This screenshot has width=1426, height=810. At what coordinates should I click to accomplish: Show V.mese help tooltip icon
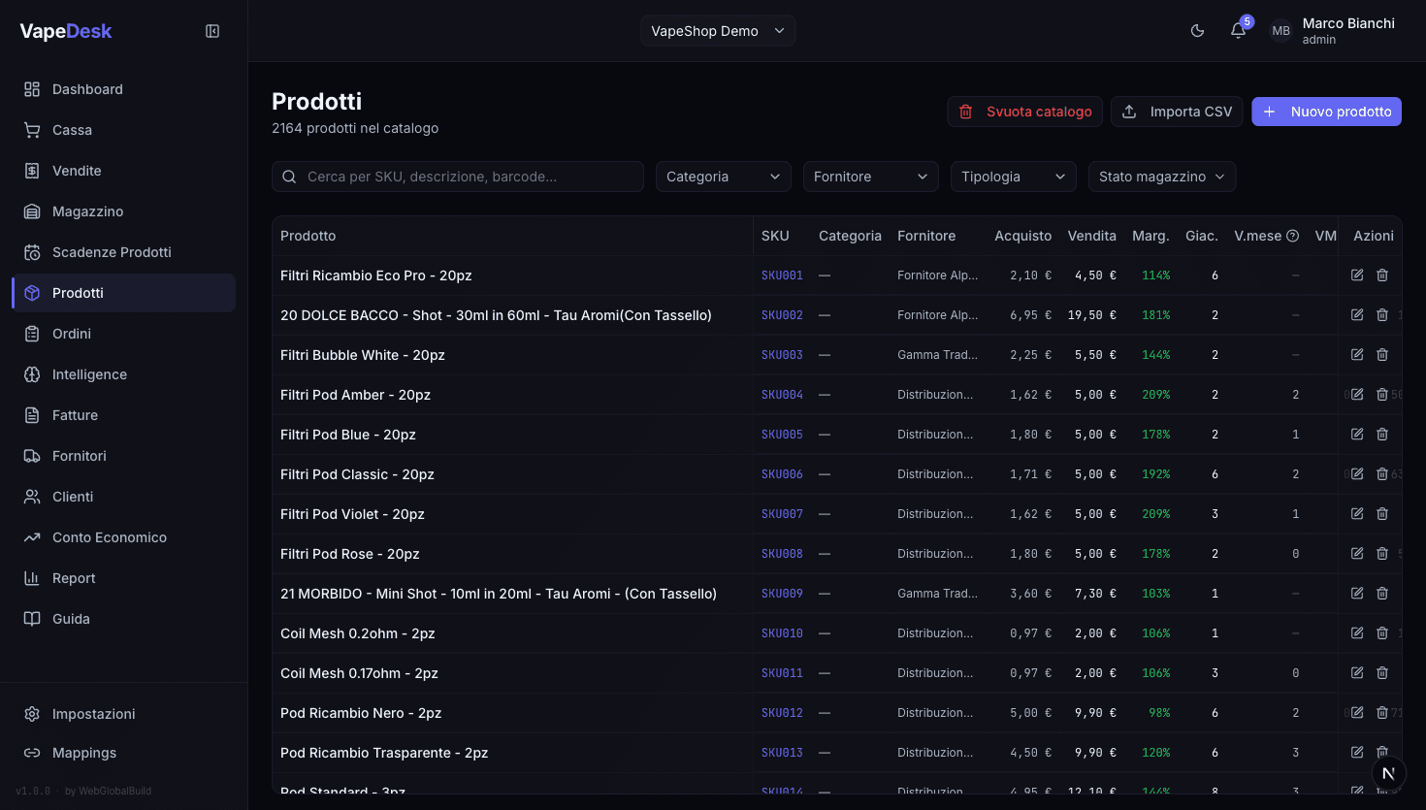click(x=1292, y=236)
